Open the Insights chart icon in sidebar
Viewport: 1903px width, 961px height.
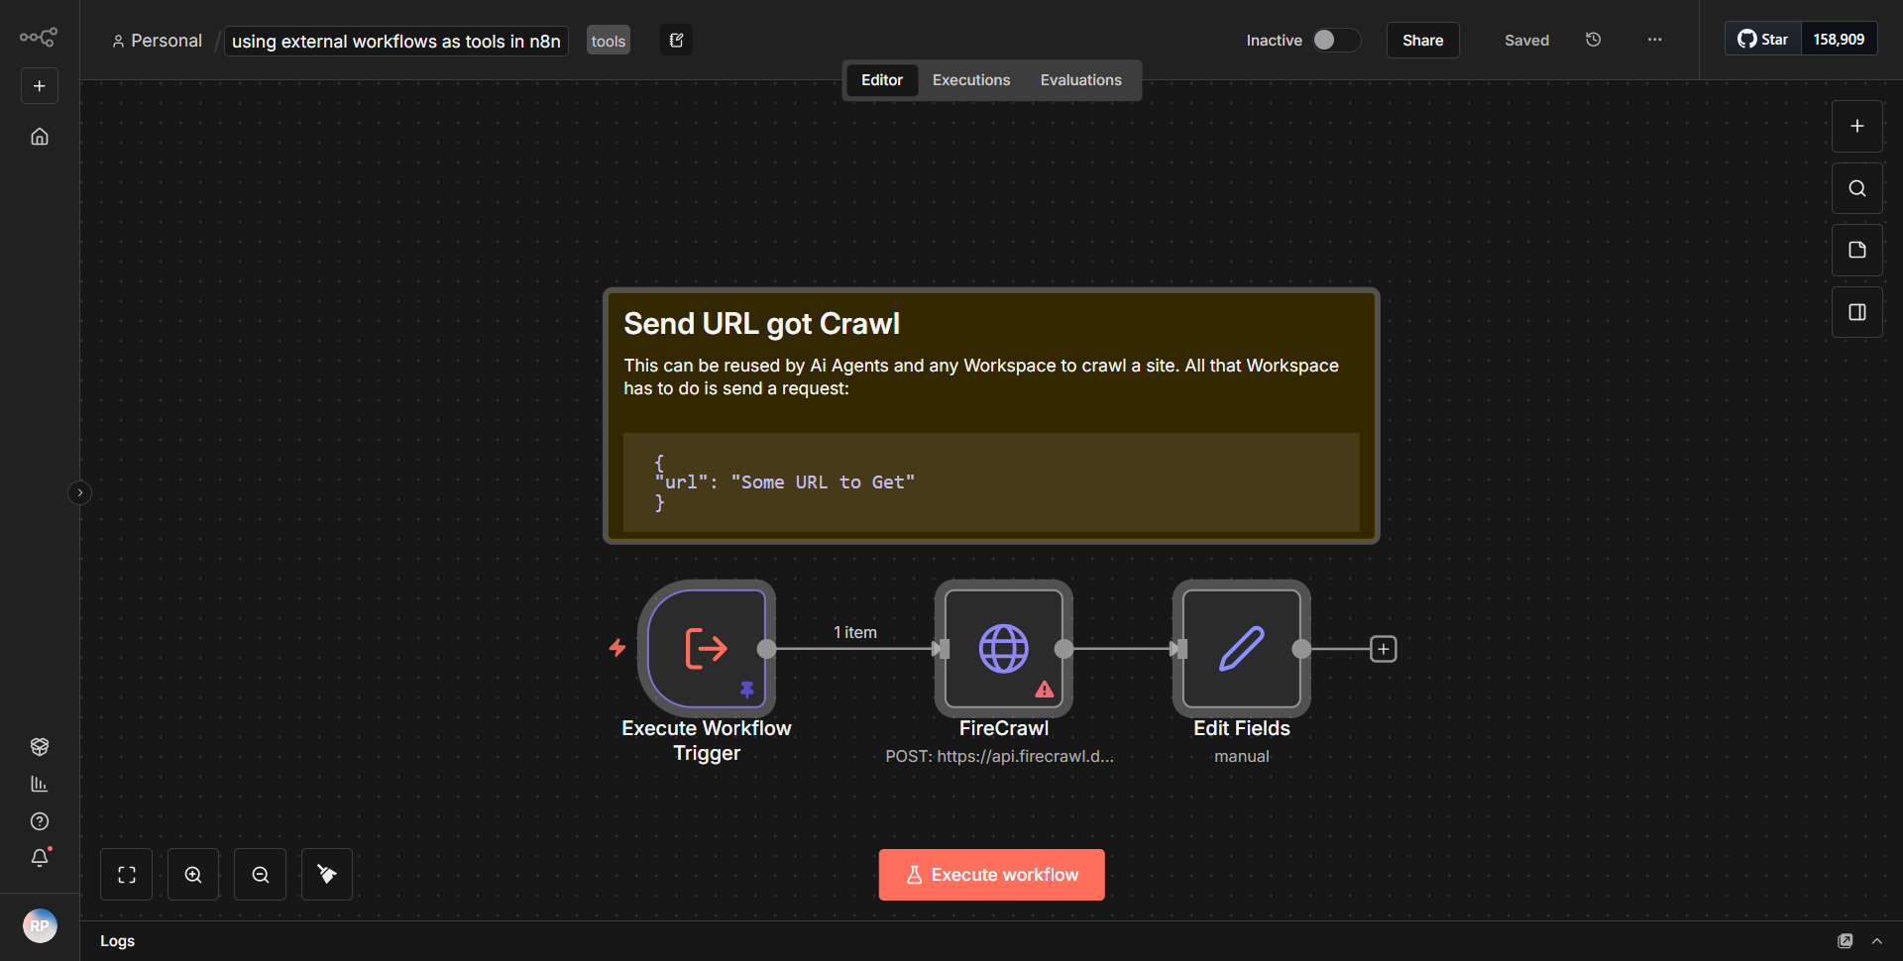[x=40, y=784]
